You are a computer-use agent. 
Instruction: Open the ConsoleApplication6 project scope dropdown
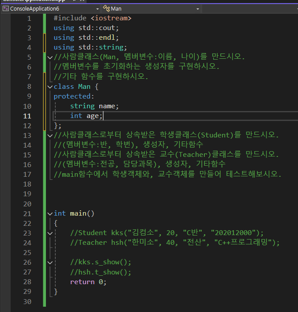(x=98, y=9)
